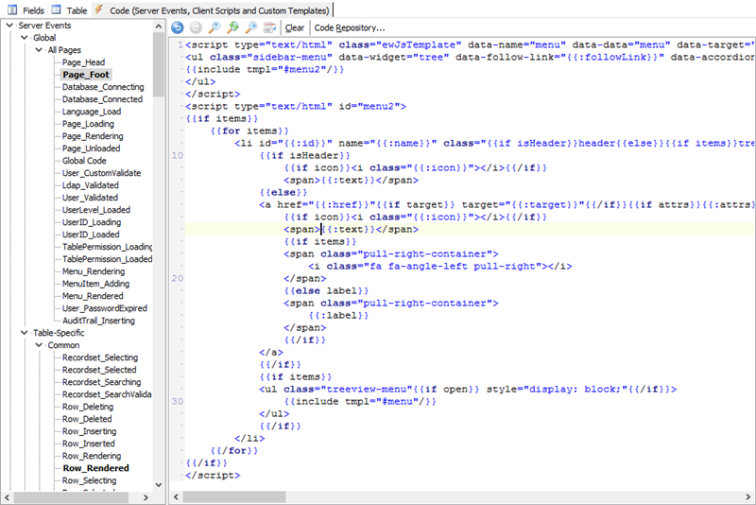Select MenuItem_Adding event
This screenshot has height=505, width=756.
pyautogui.click(x=95, y=284)
